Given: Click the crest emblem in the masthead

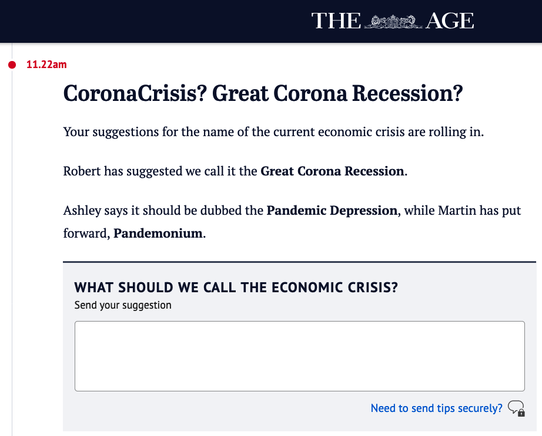Looking at the screenshot, I should (x=393, y=22).
